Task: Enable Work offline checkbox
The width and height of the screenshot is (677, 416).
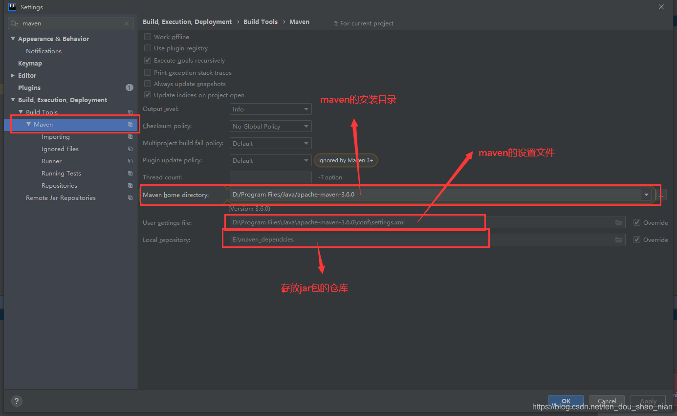Action: point(148,37)
